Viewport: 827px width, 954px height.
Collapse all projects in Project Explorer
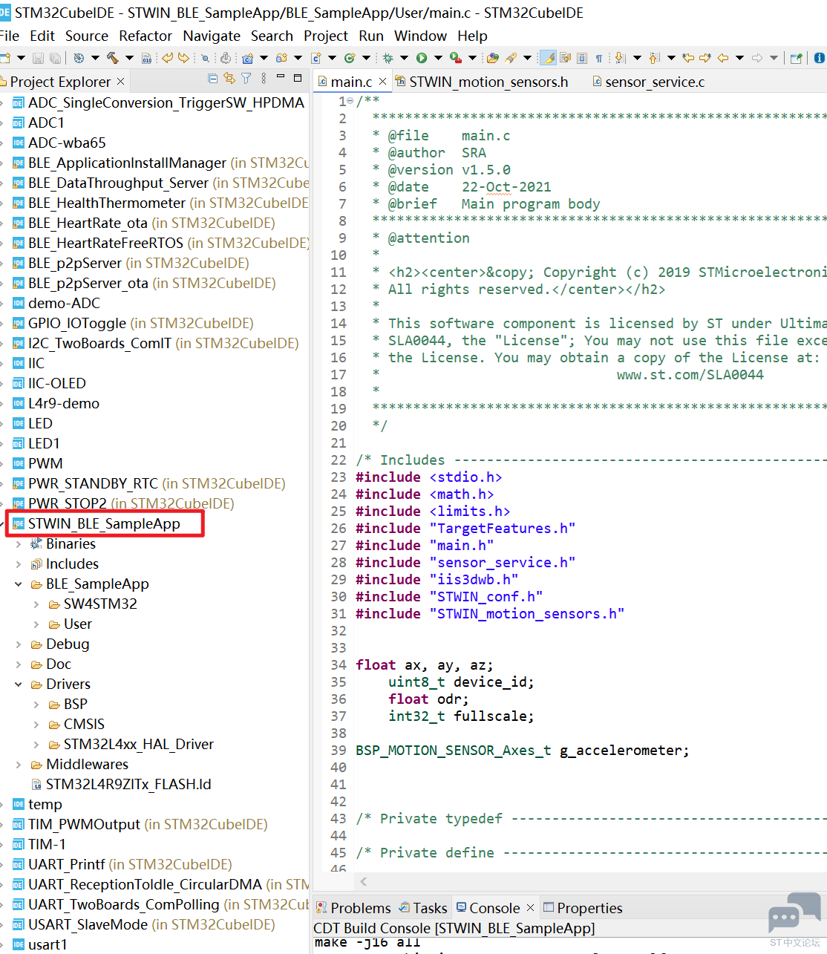213,79
